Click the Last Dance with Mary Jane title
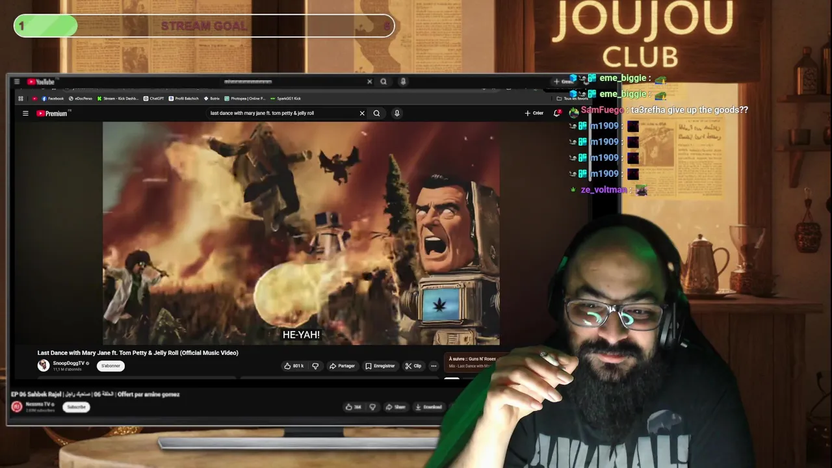832x468 pixels. tap(138, 353)
